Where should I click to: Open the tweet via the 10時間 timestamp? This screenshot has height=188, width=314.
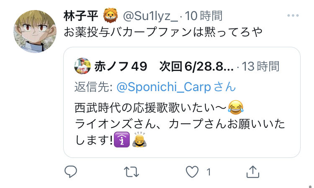click(203, 16)
